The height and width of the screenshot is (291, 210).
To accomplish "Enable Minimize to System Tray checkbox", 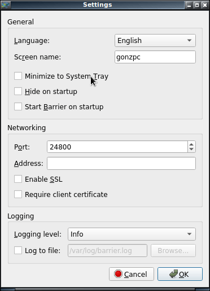I will 18,76.
